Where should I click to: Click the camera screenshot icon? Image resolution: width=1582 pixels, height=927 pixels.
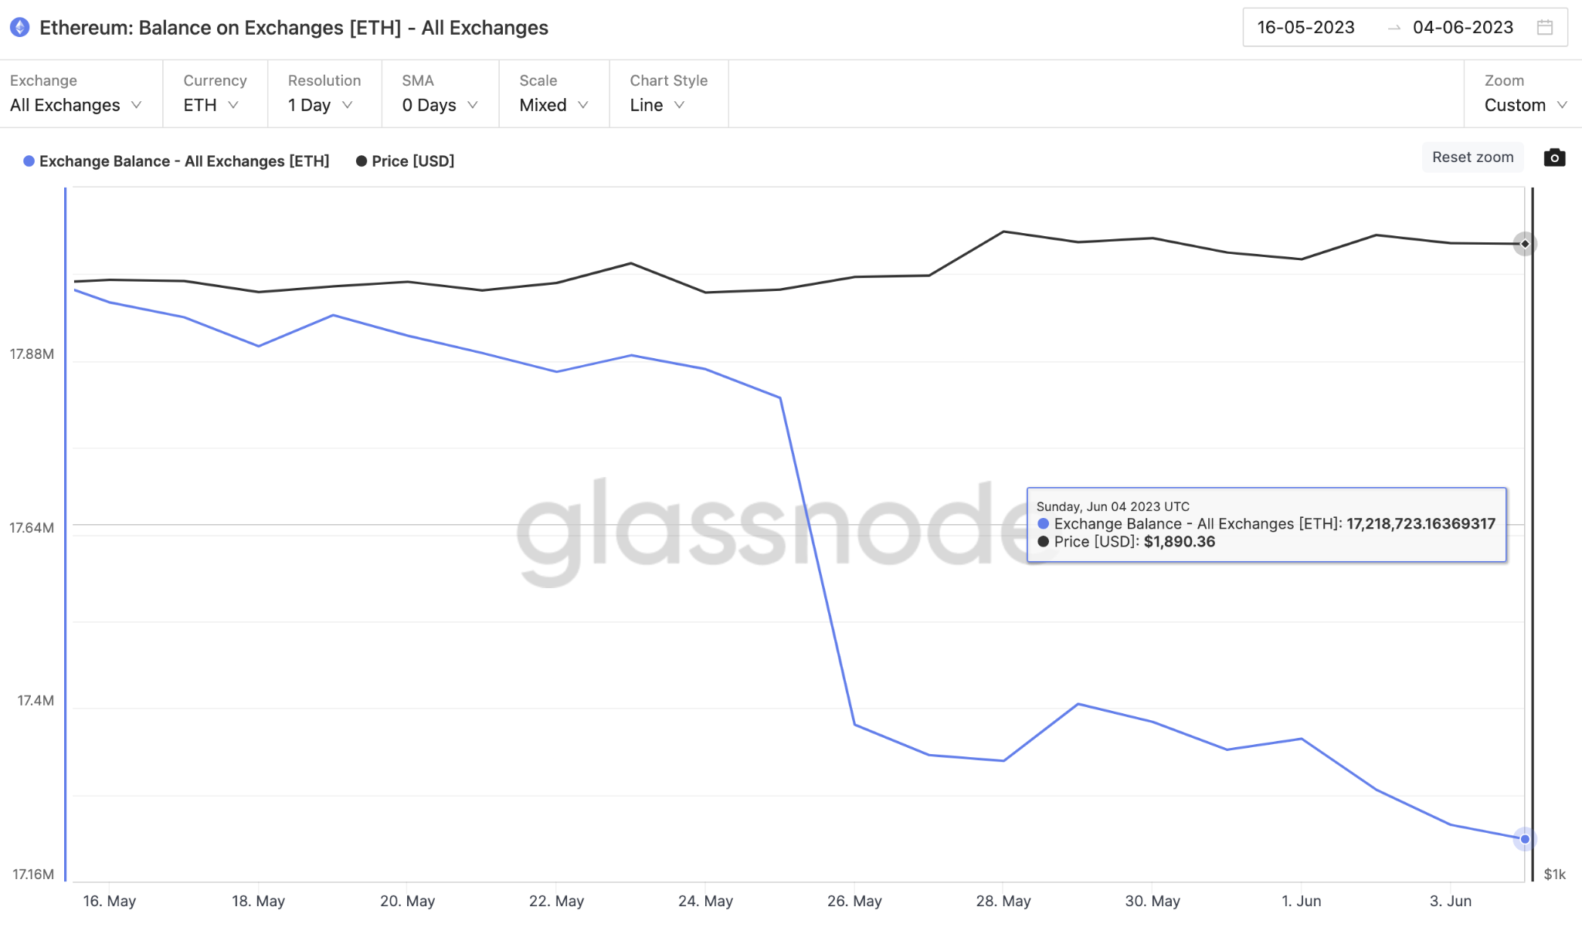(1554, 157)
